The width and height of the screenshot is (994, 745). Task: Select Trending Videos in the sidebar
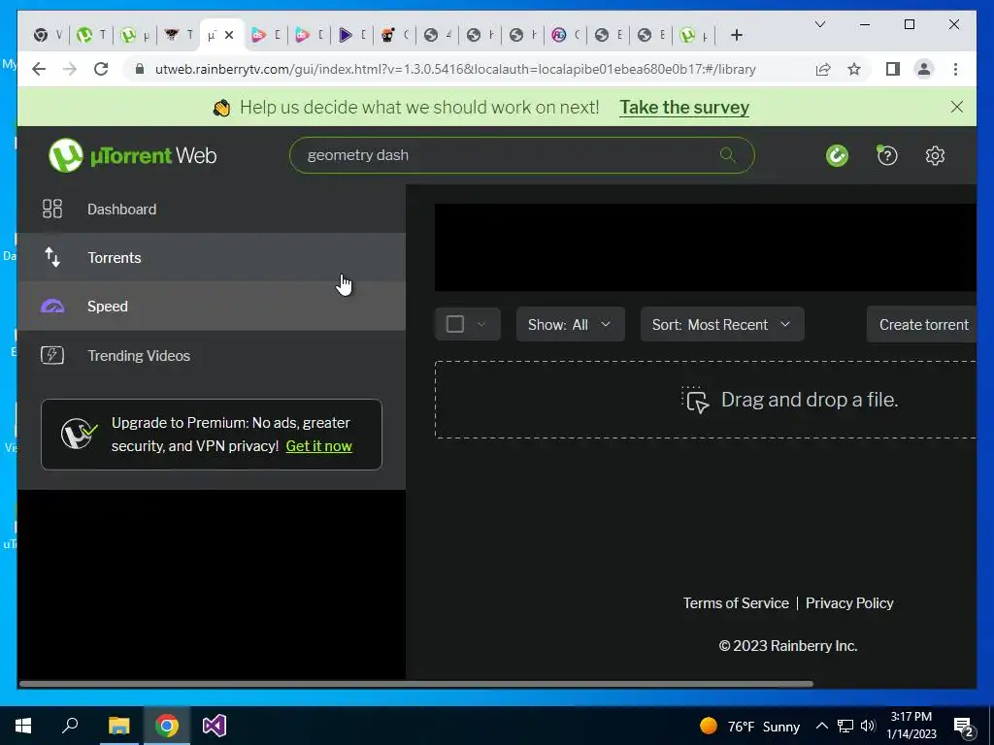point(211,355)
